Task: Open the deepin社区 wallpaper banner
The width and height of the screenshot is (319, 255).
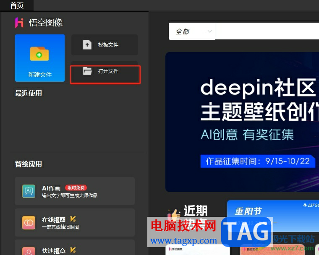Action: pyautogui.click(x=242, y=122)
